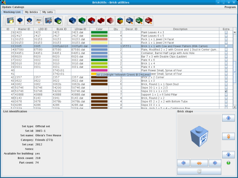238x178 pixels.
Task: Click the green color swatch for row 29
Action: 99,33
